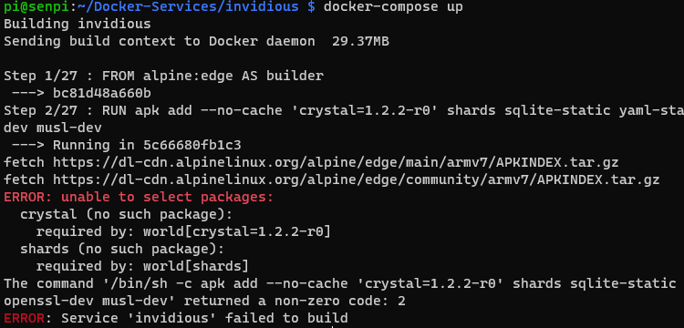Click the ~/Docker-Services/invidious path
The height and width of the screenshot is (328, 684).
pos(183,7)
